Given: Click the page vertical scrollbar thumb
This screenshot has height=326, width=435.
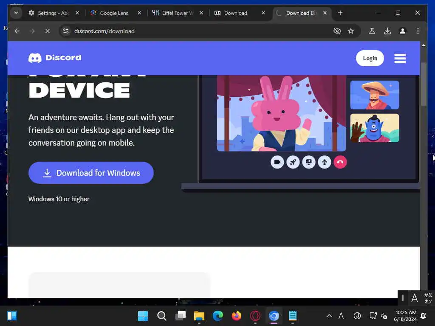Looking at the screenshot, I should (424, 84).
